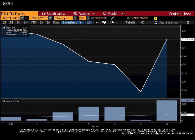Open the Ultimo prz field dropdown arrow

point(75,18)
